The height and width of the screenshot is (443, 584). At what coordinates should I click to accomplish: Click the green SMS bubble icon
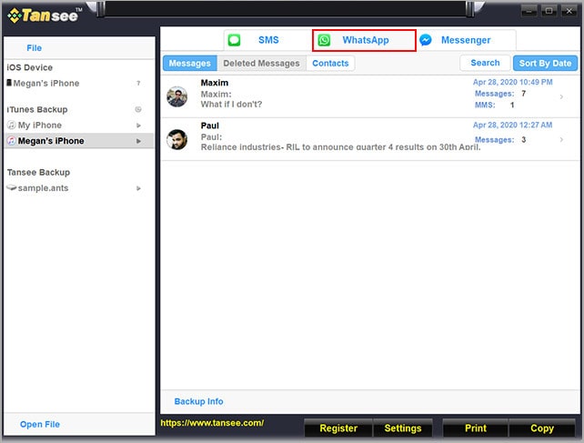[235, 40]
